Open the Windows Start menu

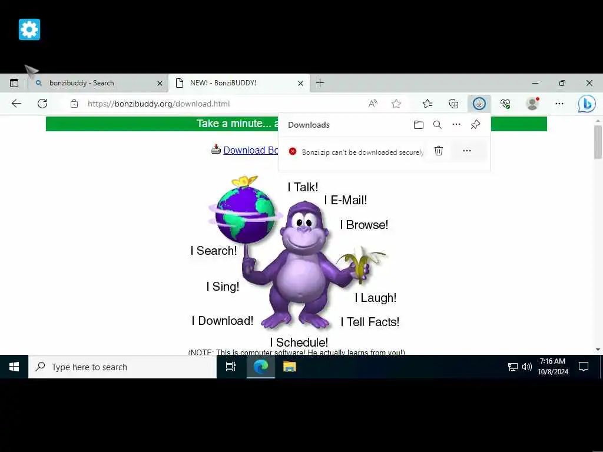tap(14, 367)
